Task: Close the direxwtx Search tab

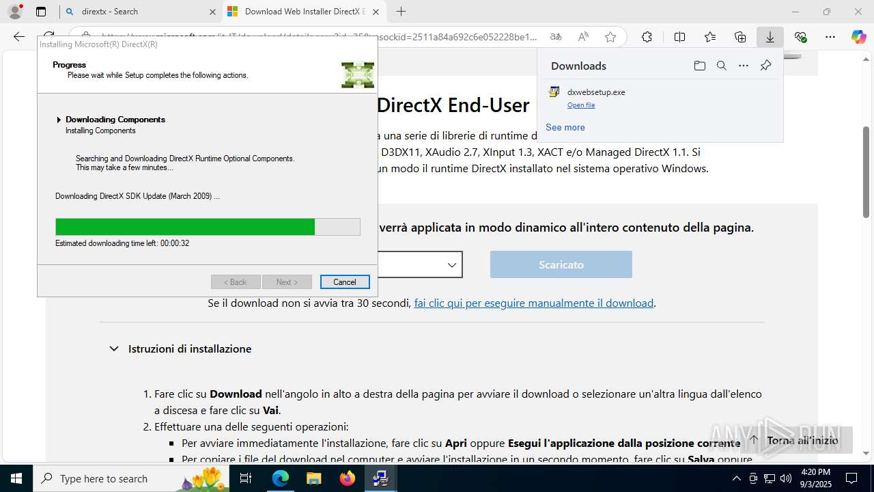Action: [212, 12]
